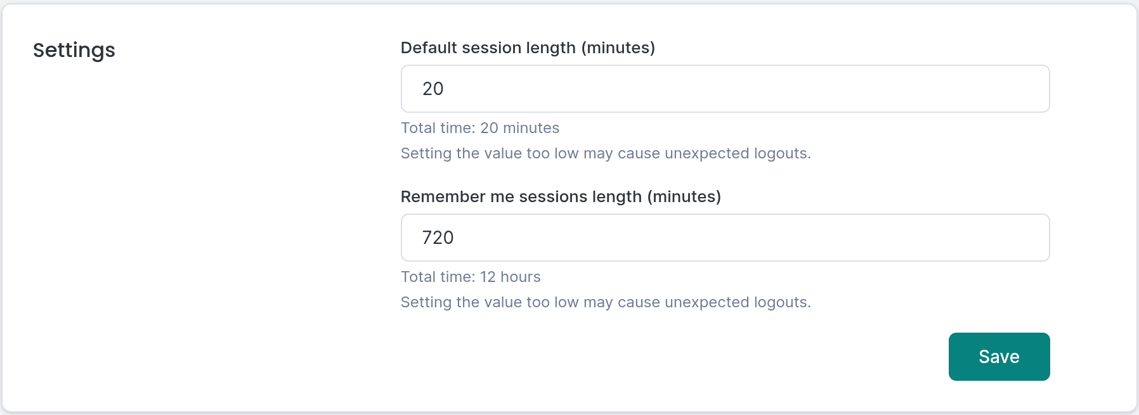Click the Remember me sessions length (minutes) label
The image size is (1139, 415).
click(x=561, y=196)
